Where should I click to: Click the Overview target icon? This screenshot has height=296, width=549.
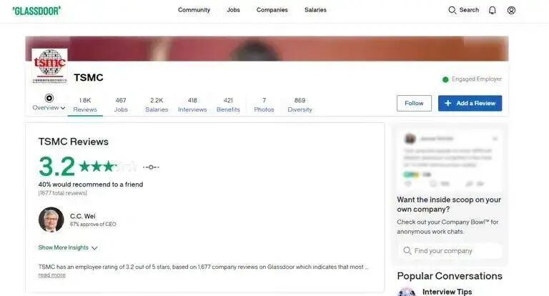point(49,98)
